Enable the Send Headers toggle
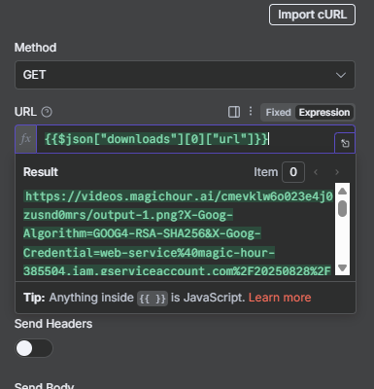Viewport: 374px width, 389px height. coord(34,348)
